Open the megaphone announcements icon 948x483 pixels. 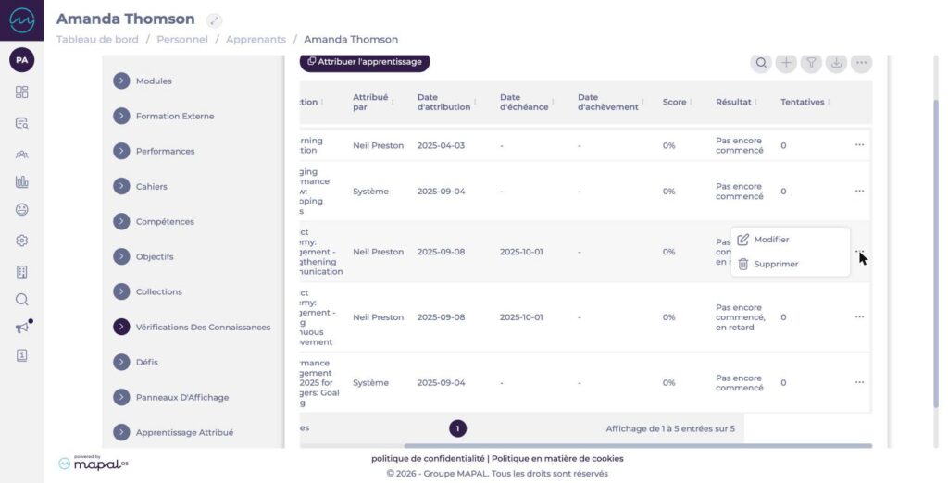pyautogui.click(x=22, y=327)
